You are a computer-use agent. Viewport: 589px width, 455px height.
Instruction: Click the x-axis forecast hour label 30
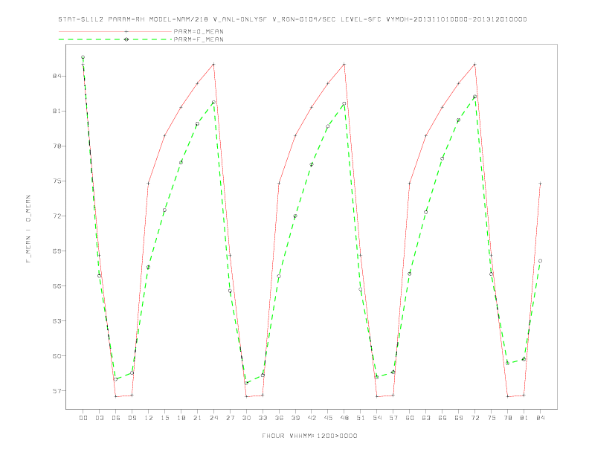(x=246, y=418)
